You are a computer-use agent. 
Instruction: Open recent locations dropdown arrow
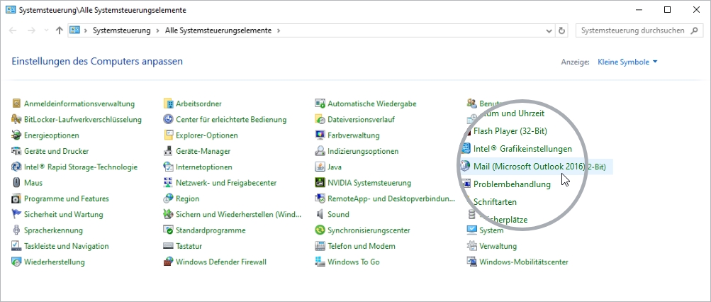click(46, 30)
